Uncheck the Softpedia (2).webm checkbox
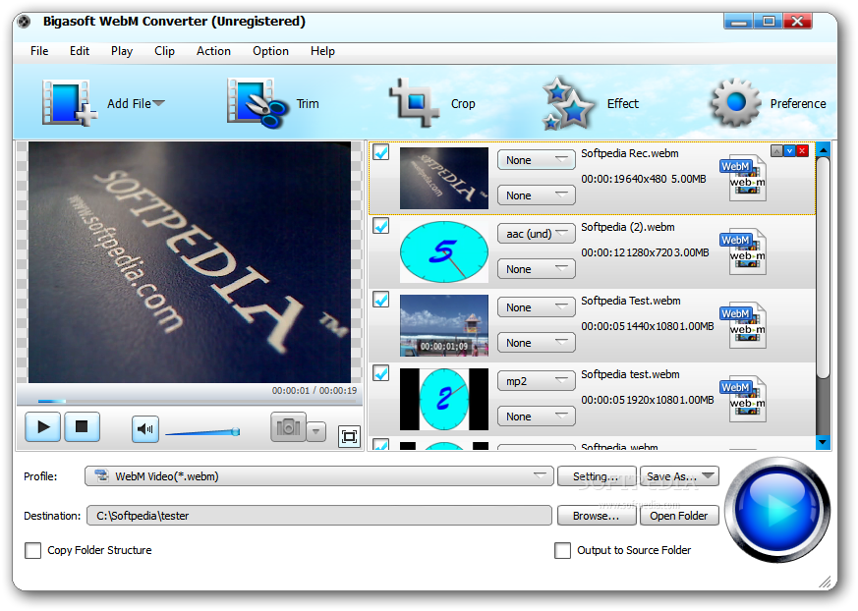This screenshot has width=858, height=611. [381, 225]
